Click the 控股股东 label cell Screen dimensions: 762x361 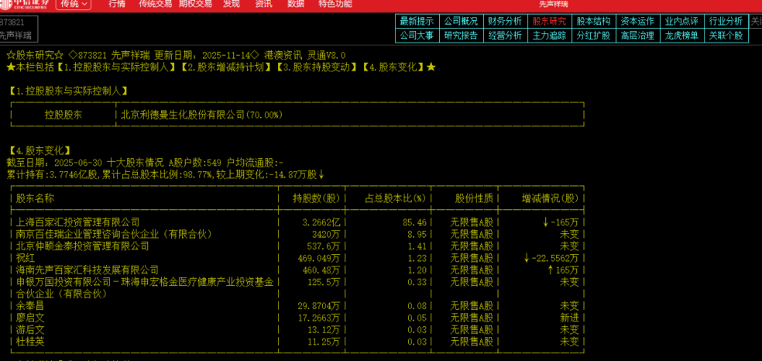click(x=63, y=115)
